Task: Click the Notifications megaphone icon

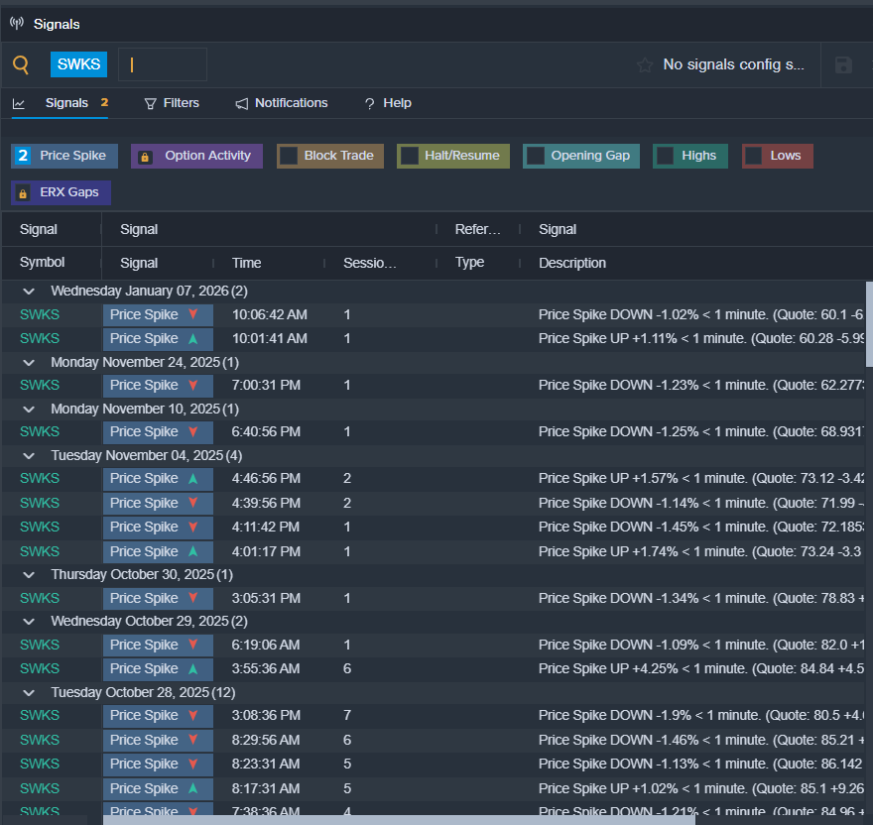Action: point(242,103)
